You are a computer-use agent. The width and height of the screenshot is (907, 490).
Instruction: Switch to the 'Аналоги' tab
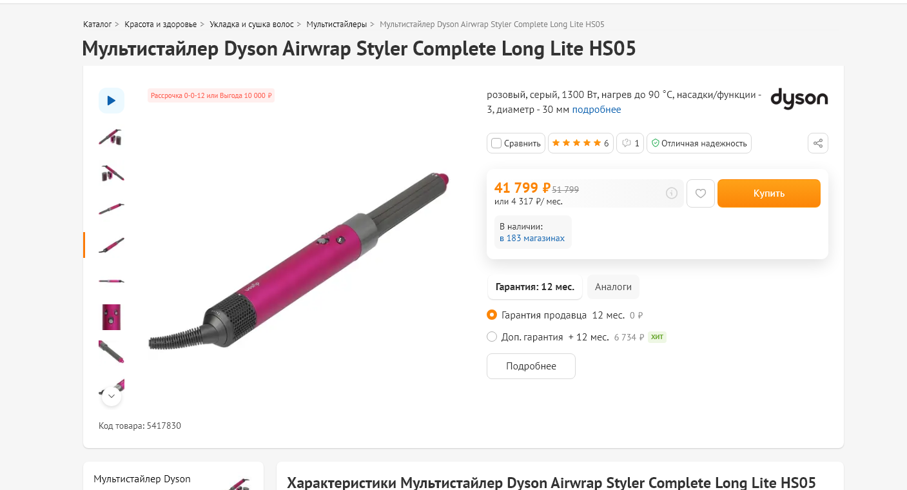pos(613,287)
